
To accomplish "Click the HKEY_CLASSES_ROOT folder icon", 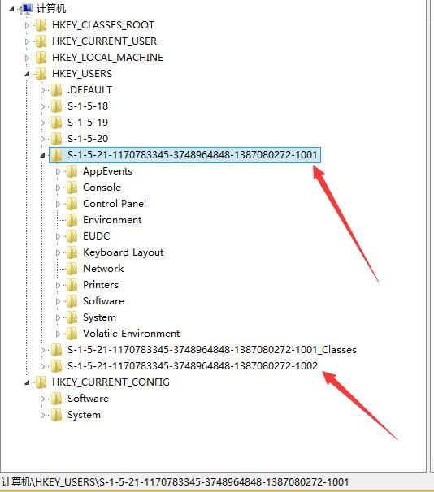I will pyautogui.click(x=41, y=25).
